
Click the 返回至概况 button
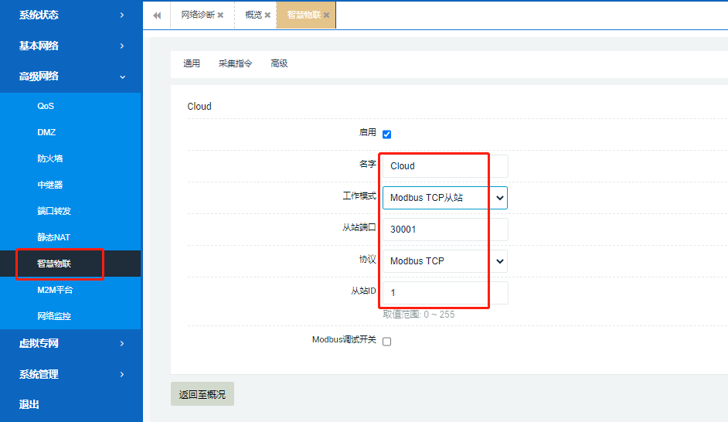202,394
